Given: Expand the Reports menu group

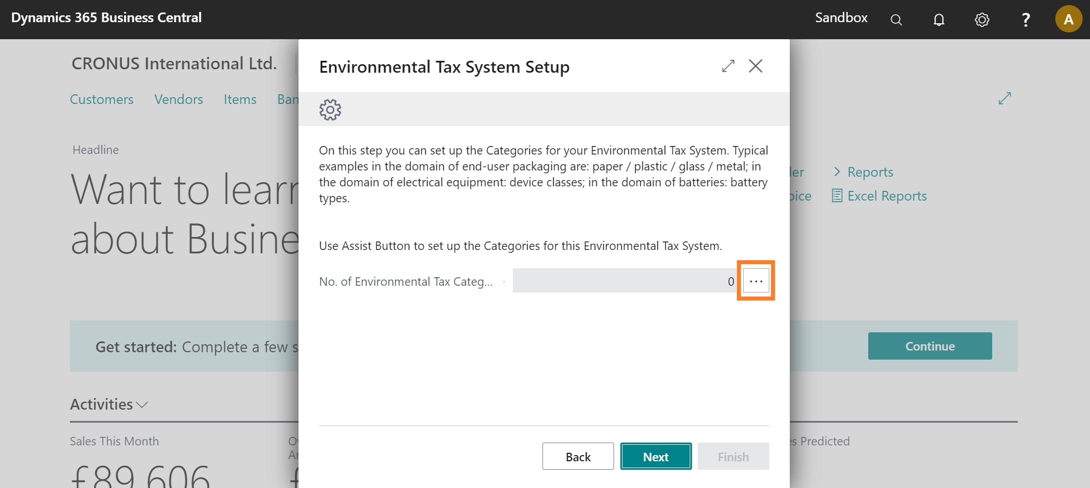Looking at the screenshot, I should (864, 172).
